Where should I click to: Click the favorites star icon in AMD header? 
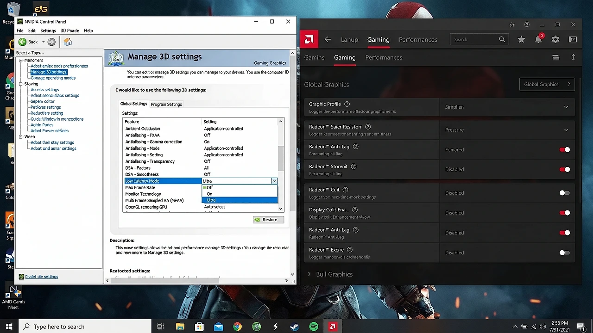[521, 40]
